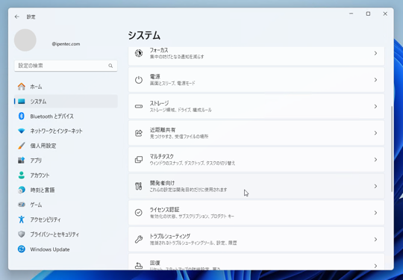Viewport: 403px width, 280px height.
Task: Click the magnifier icon in the search box
Action: 110,66
